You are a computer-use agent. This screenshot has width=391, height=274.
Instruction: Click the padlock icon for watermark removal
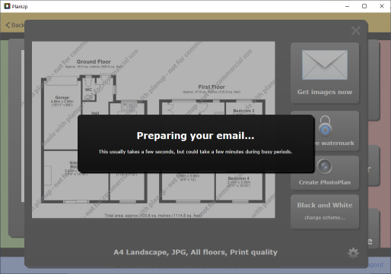pos(325,126)
